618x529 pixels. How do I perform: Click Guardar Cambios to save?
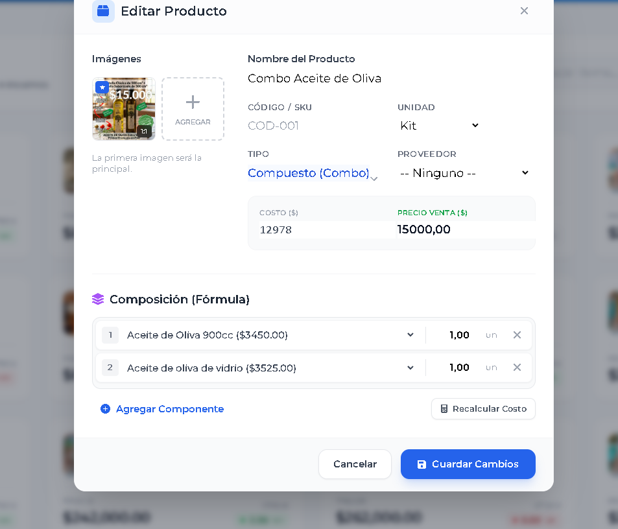pyautogui.click(x=468, y=464)
